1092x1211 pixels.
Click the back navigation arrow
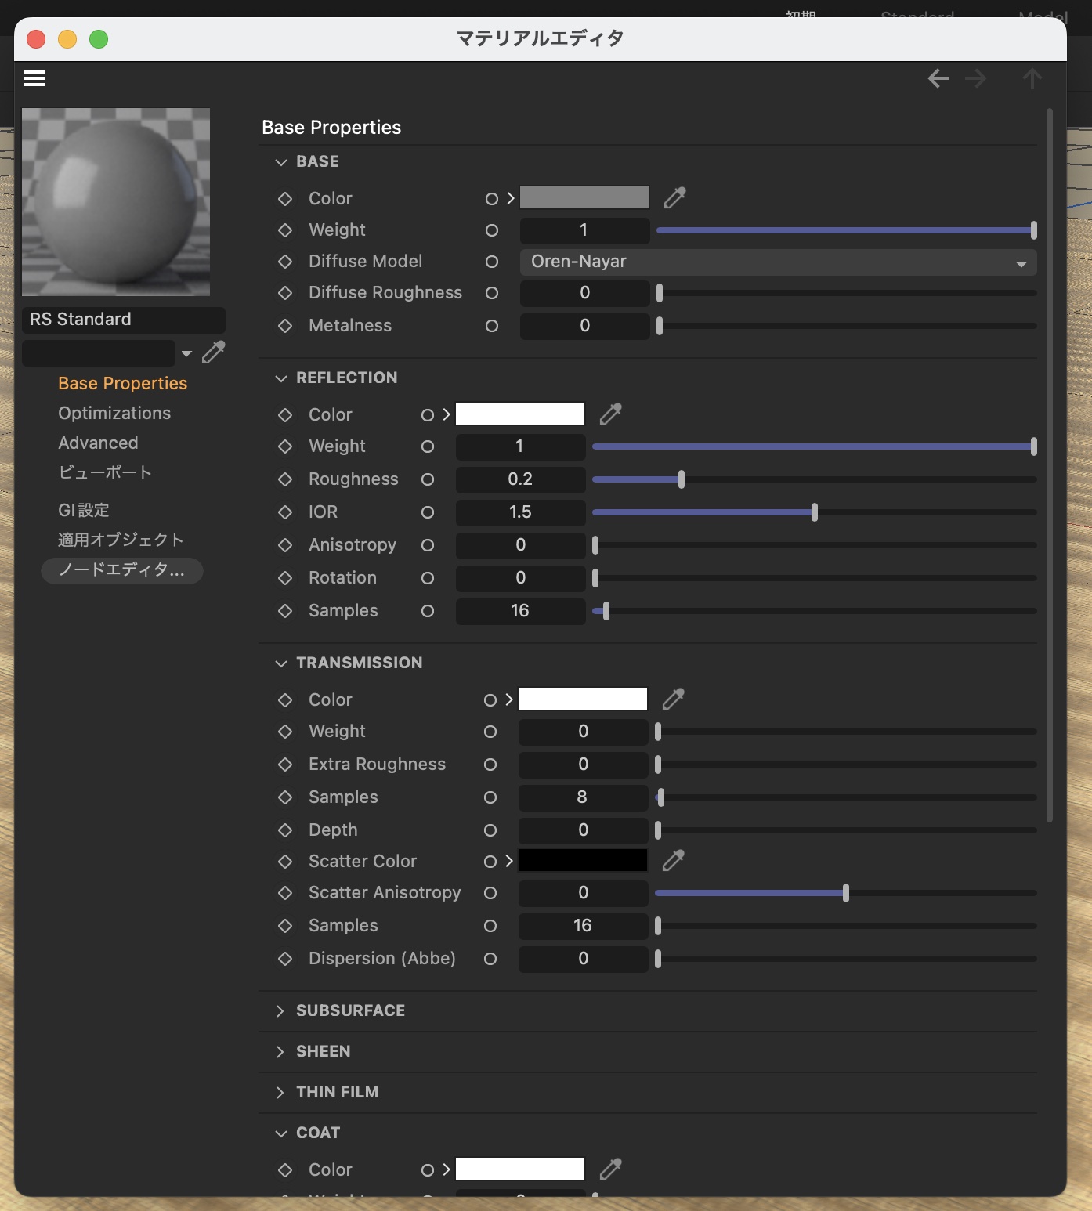(938, 78)
